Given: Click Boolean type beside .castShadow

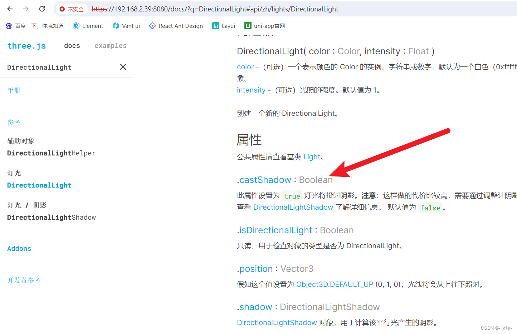Looking at the screenshot, I should (316, 180).
